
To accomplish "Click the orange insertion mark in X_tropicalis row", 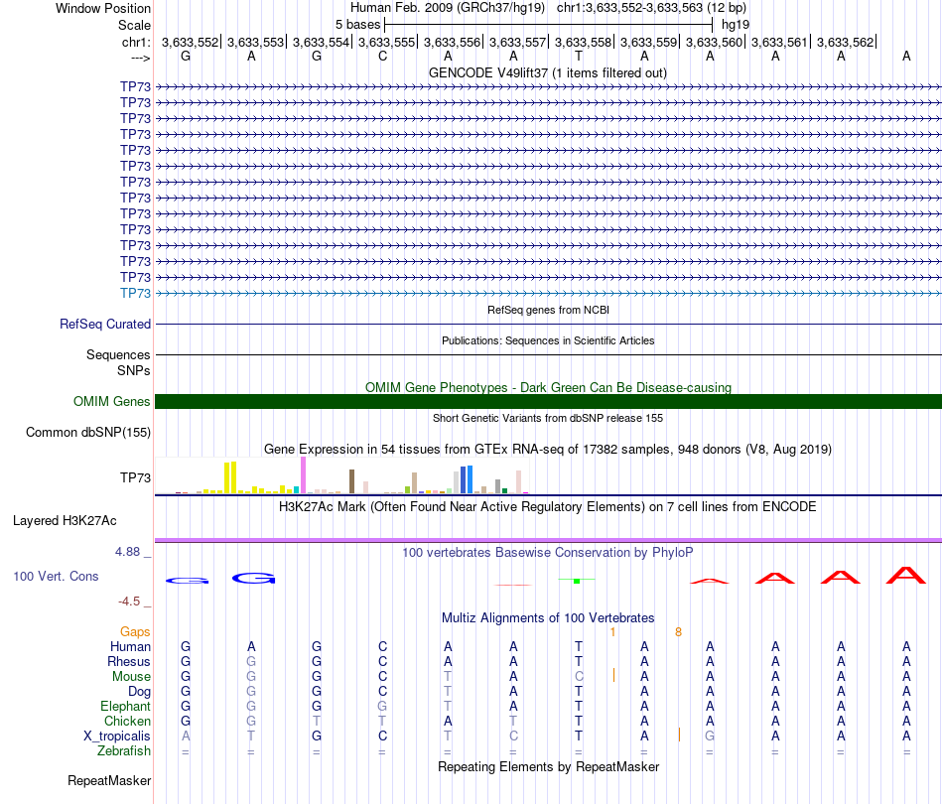I will pyautogui.click(x=679, y=735).
